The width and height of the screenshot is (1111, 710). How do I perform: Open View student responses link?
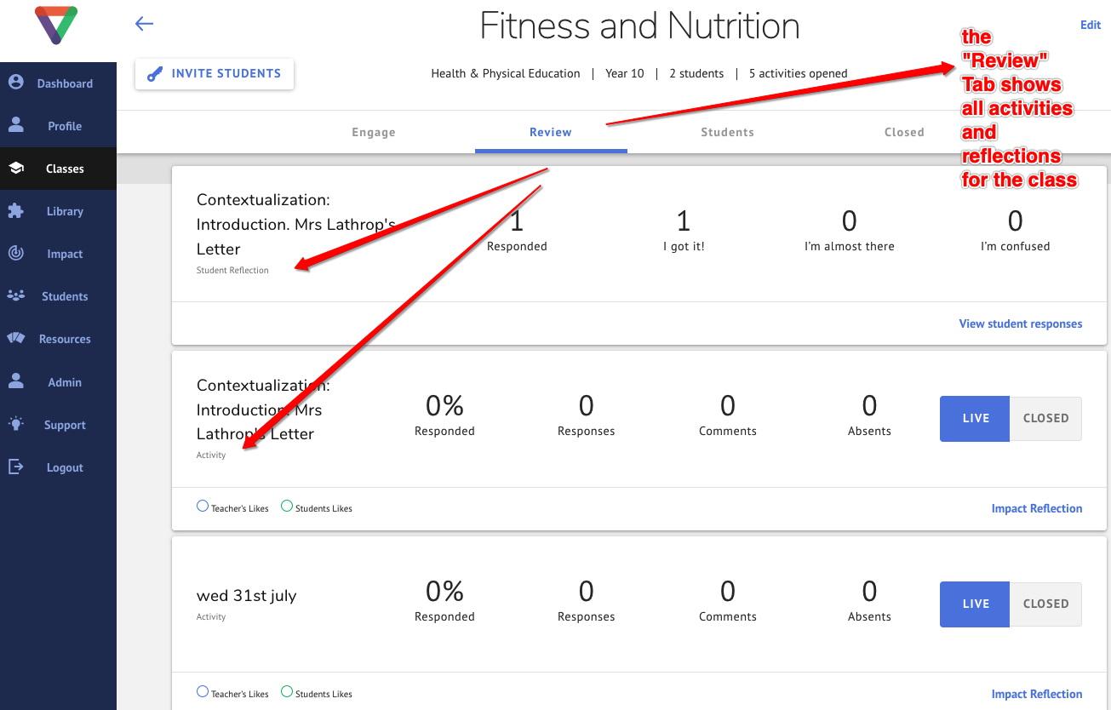click(x=1021, y=324)
